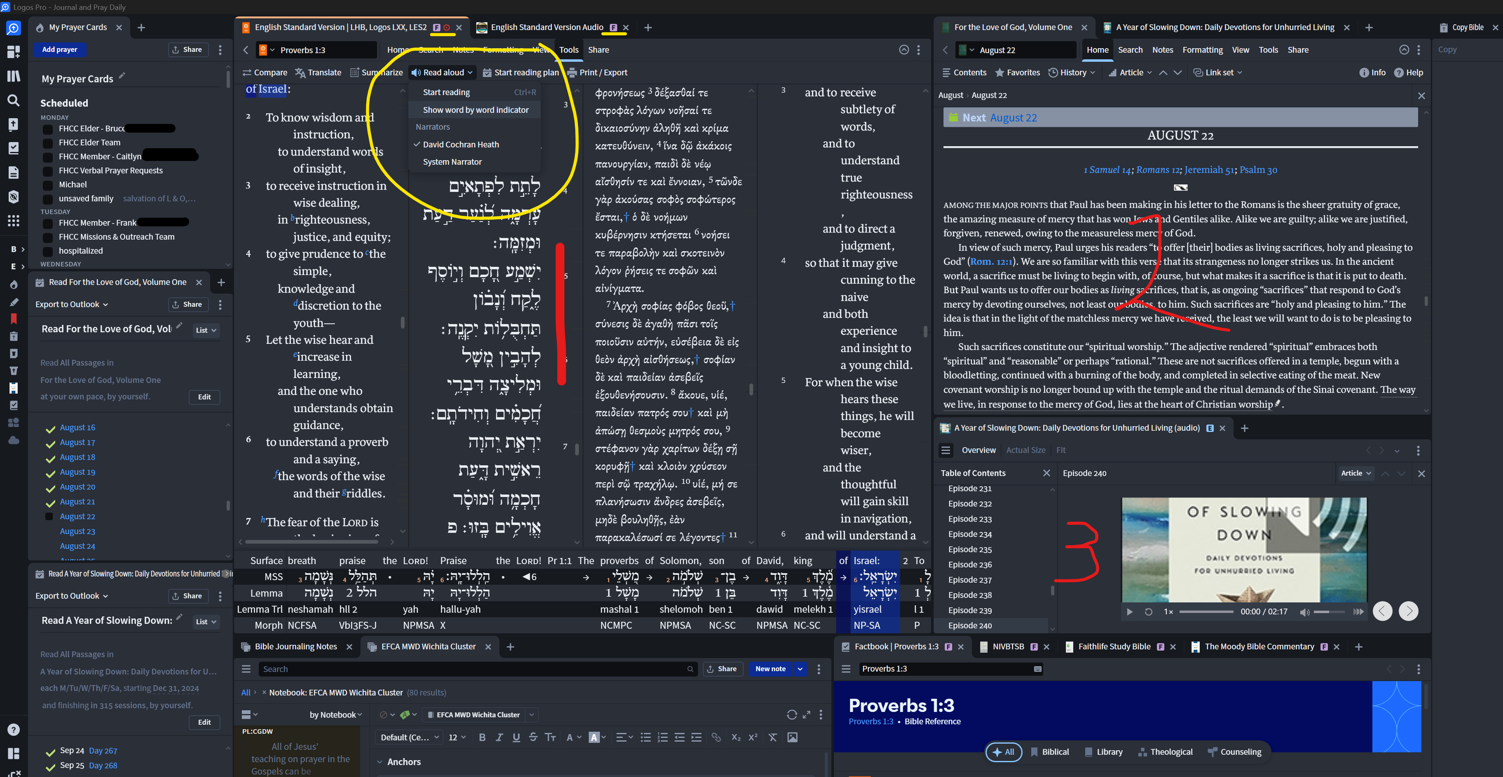Screen dimensions: 1503x777
Task: Select Show word by word indicator
Action: pyautogui.click(x=475, y=110)
